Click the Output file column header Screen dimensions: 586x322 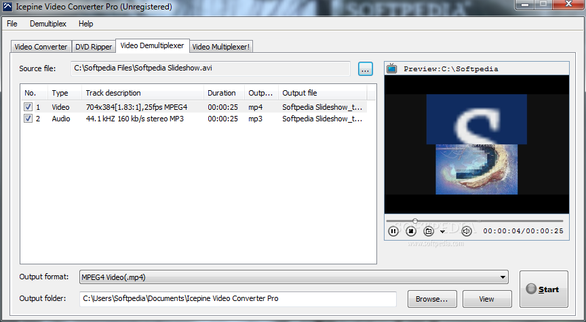(323, 93)
